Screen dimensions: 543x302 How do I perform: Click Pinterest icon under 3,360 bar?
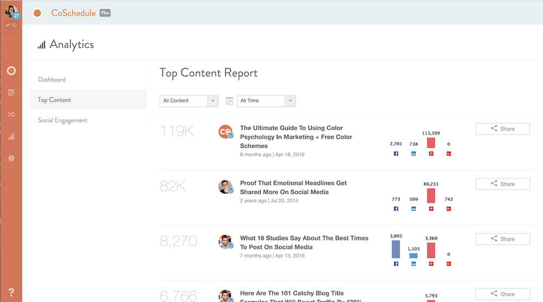(431, 264)
